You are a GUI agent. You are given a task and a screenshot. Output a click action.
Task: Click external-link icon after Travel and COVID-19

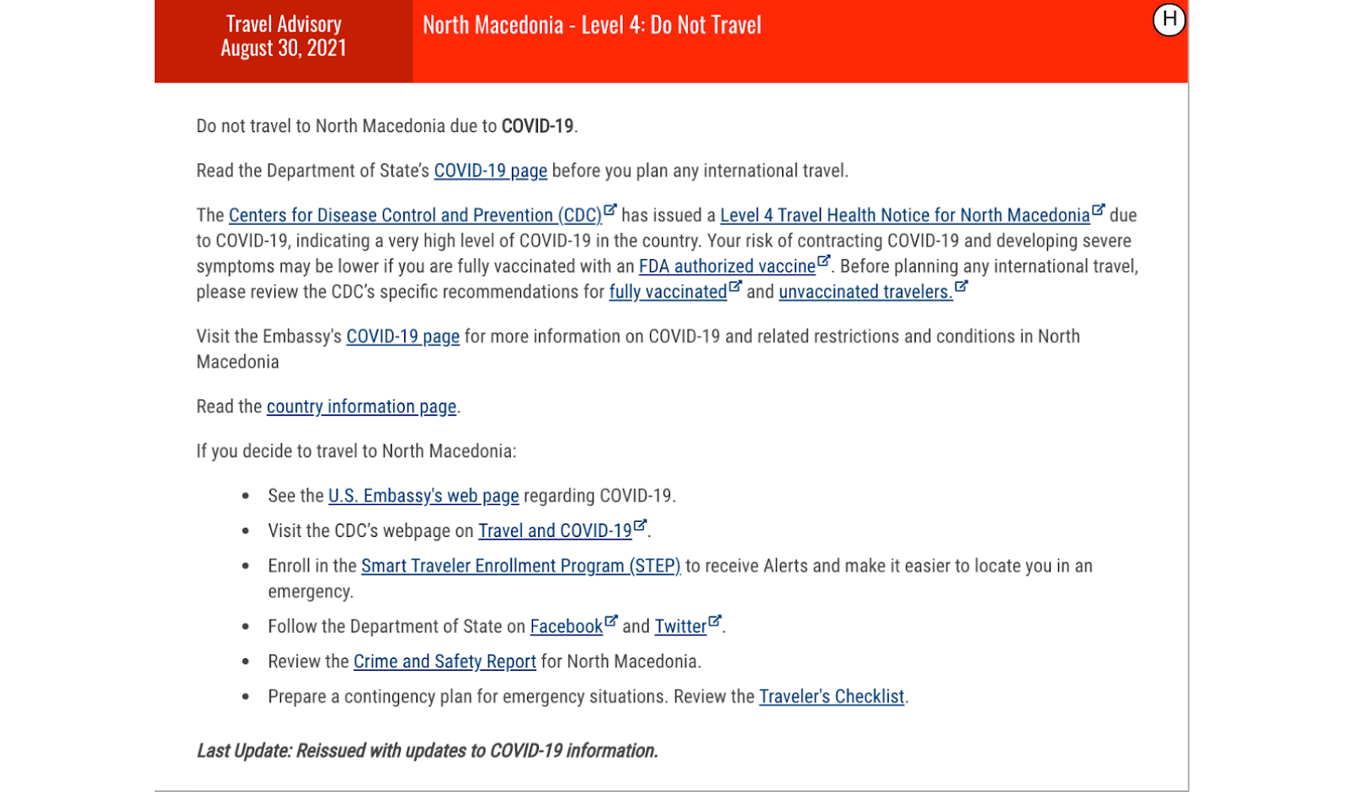641,525
